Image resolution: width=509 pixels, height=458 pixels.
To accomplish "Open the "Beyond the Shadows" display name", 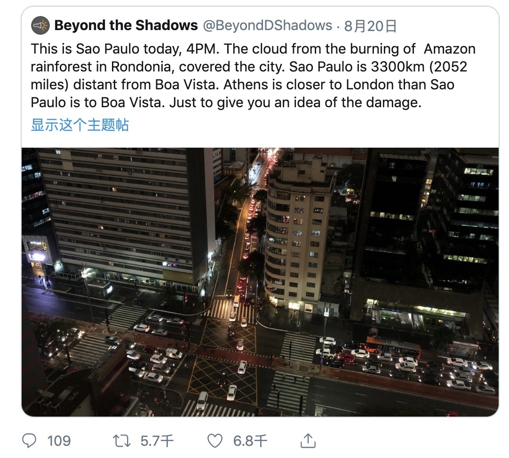I will (126, 25).
